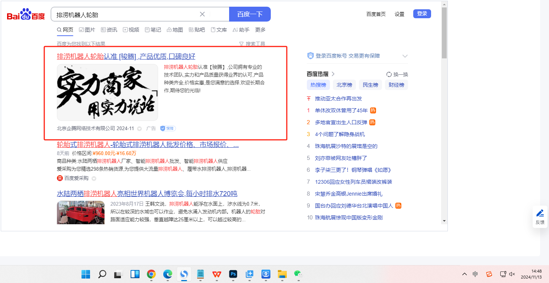Go to the 文库 tab
549x283 pixels.
[219, 30]
